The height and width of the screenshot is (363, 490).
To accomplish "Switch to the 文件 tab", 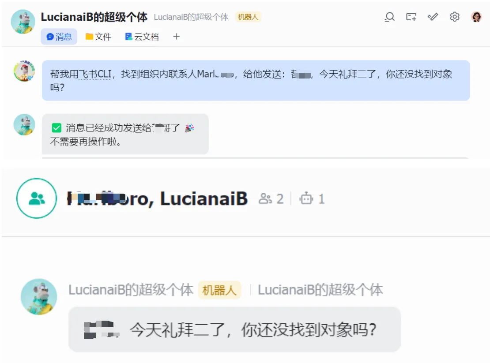I will [x=98, y=37].
